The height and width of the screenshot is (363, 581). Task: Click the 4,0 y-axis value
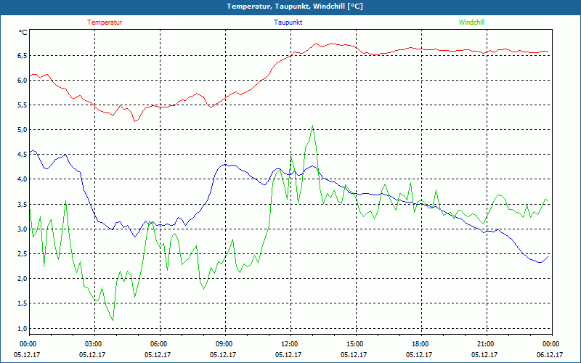click(23, 179)
